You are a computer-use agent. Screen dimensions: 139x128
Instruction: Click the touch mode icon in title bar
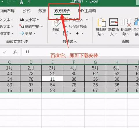[21, 2]
